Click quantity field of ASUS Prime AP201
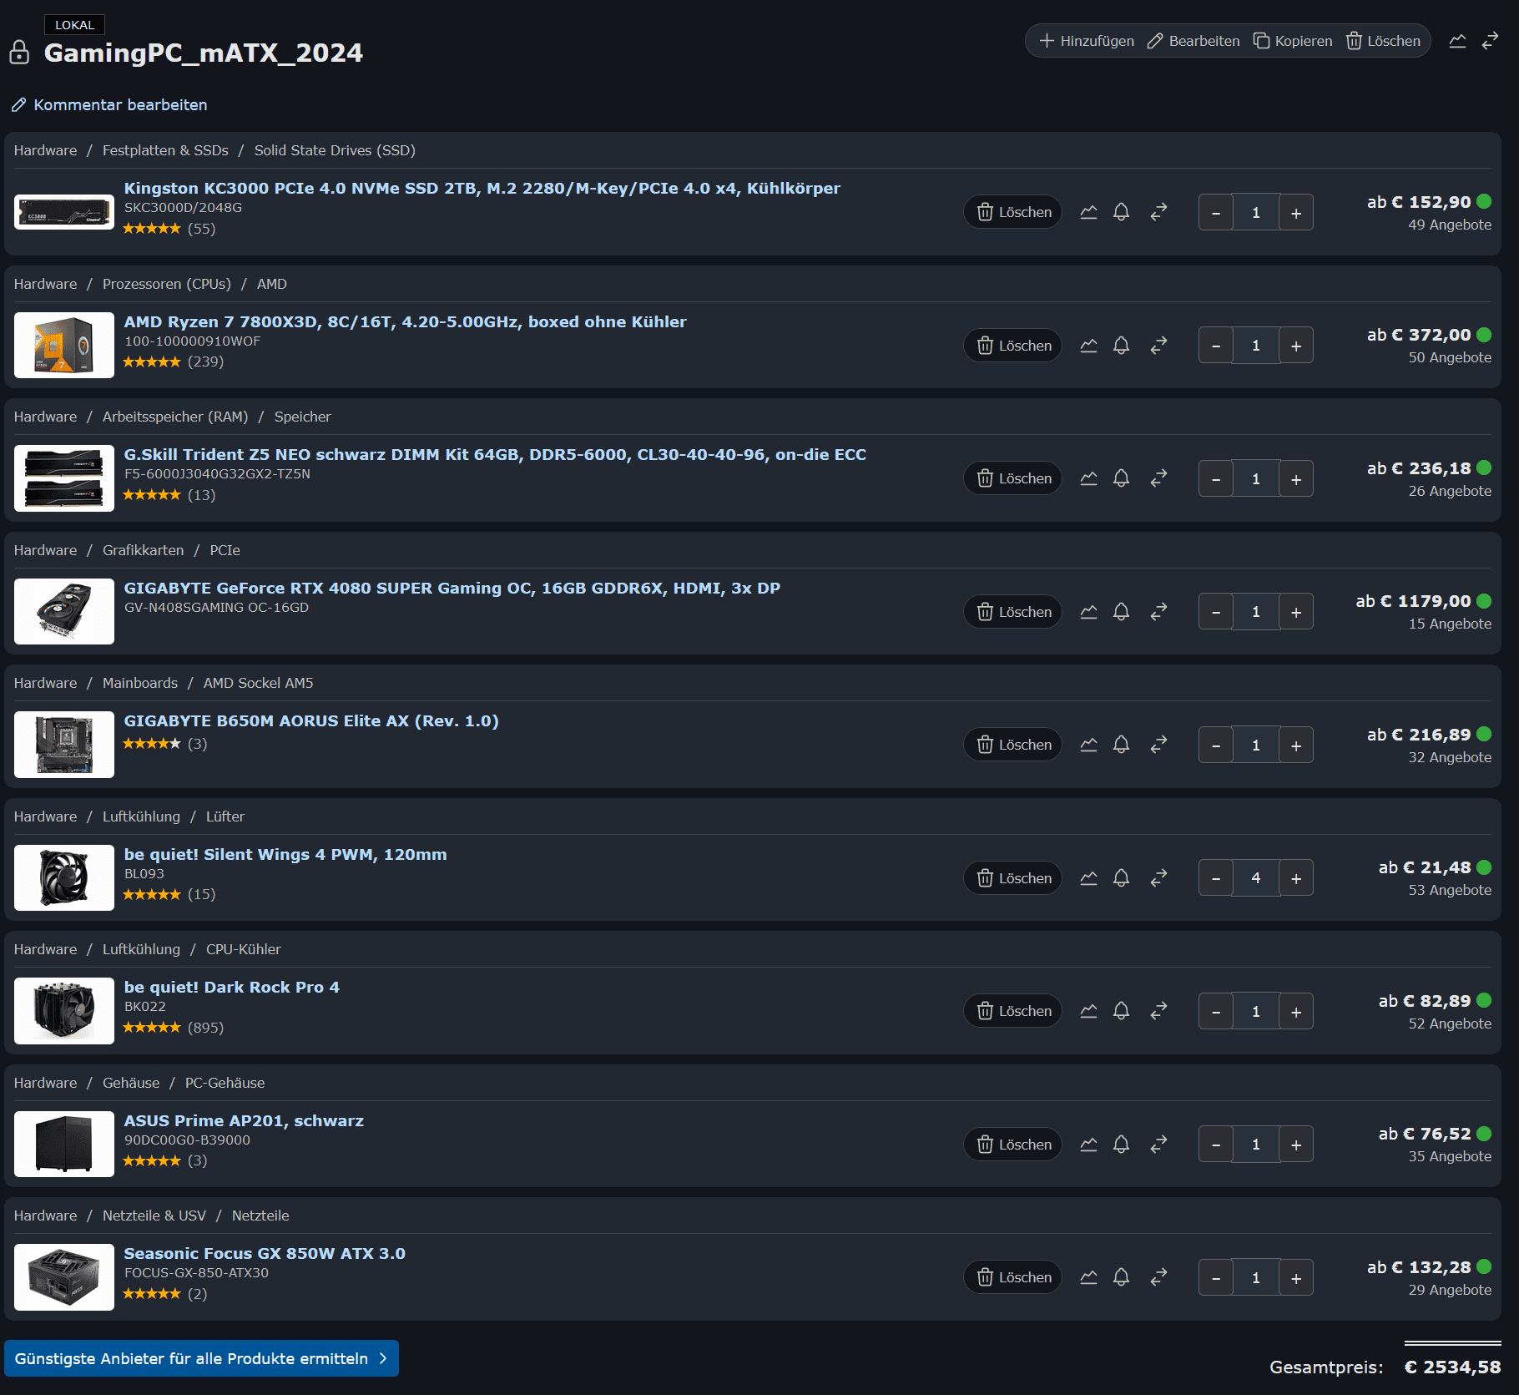Image resolution: width=1519 pixels, height=1395 pixels. tap(1256, 1145)
